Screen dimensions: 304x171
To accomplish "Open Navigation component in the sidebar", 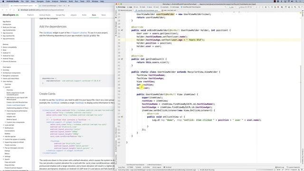I will pos(10,76).
